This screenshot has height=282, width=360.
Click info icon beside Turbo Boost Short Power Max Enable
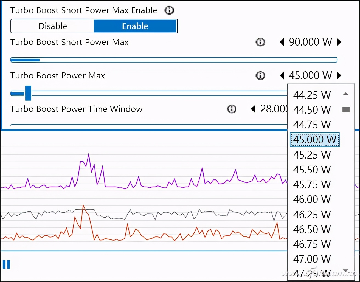coord(169,10)
